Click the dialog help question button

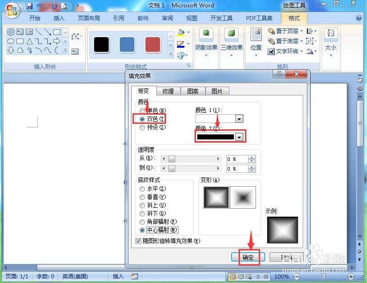point(279,74)
